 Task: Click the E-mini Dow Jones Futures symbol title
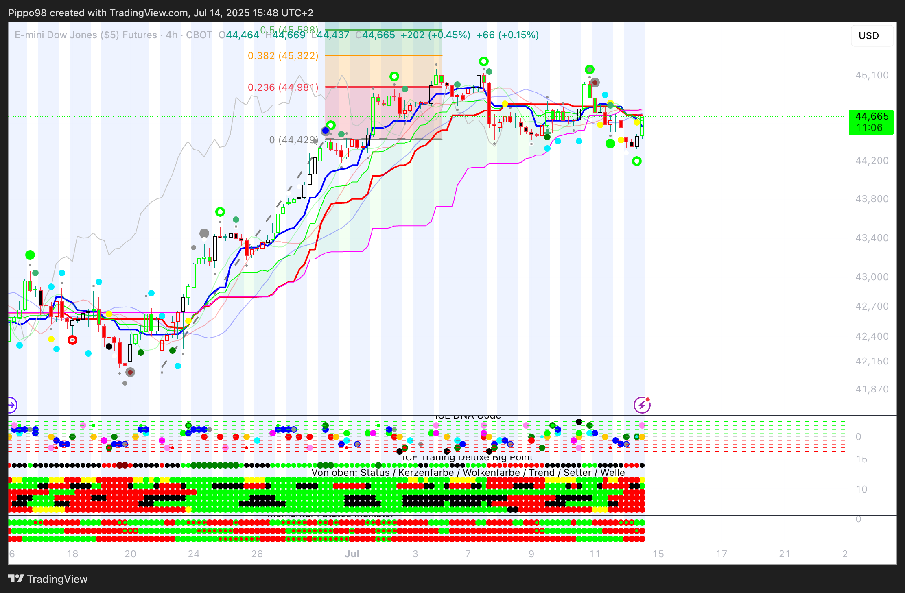coord(86,35)
